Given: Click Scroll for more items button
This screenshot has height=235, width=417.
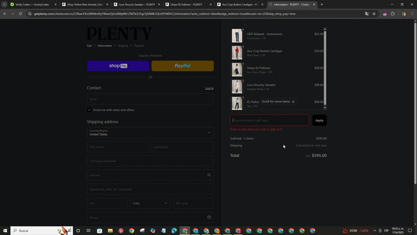Looking at the screenshot, I should [x=278, y=102].
